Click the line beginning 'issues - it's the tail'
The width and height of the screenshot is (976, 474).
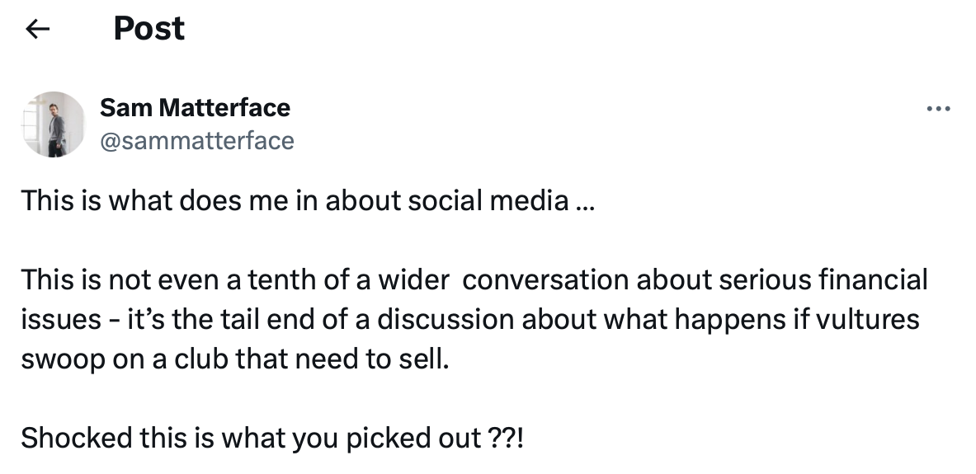(470, 319)
